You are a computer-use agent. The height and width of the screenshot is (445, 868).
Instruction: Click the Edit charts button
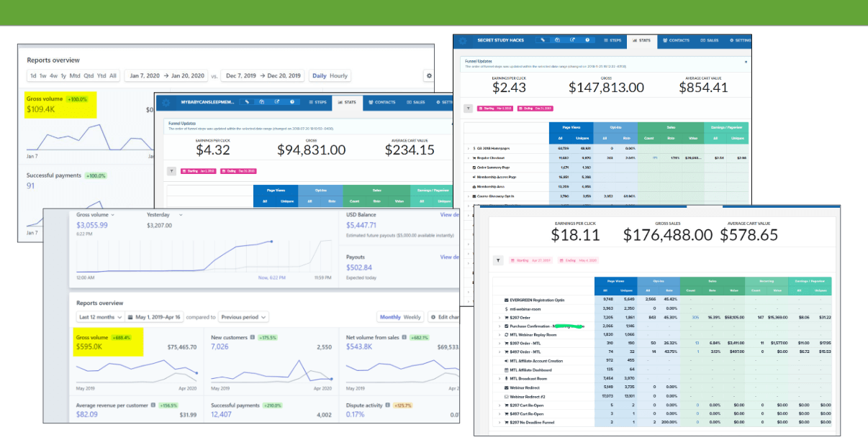[443, 317]
